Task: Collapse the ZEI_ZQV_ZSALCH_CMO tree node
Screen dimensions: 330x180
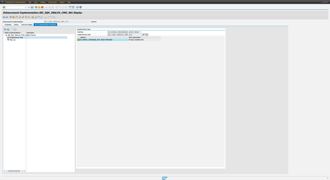Action: 4,35
